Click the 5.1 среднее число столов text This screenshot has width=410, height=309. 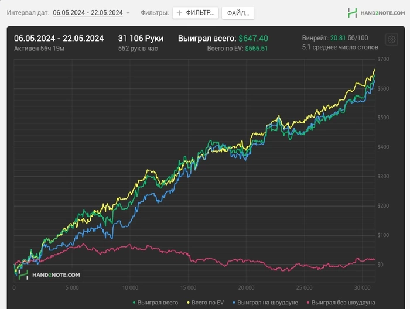click(x=340, y=47)
